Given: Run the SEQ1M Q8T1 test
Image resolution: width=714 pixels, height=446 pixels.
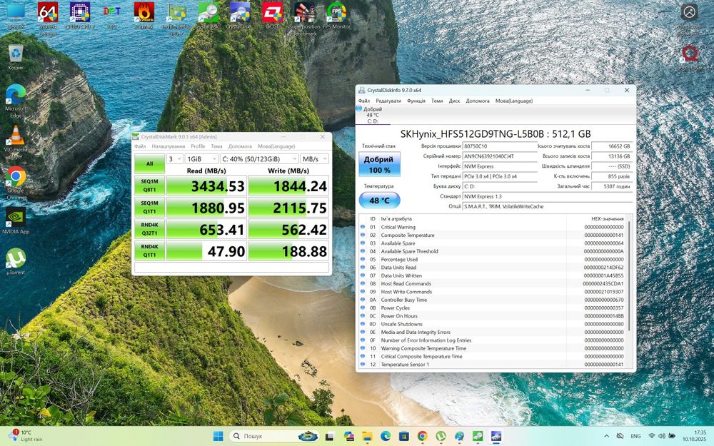Looking at the screenshot, I should [x=150, y=186].
